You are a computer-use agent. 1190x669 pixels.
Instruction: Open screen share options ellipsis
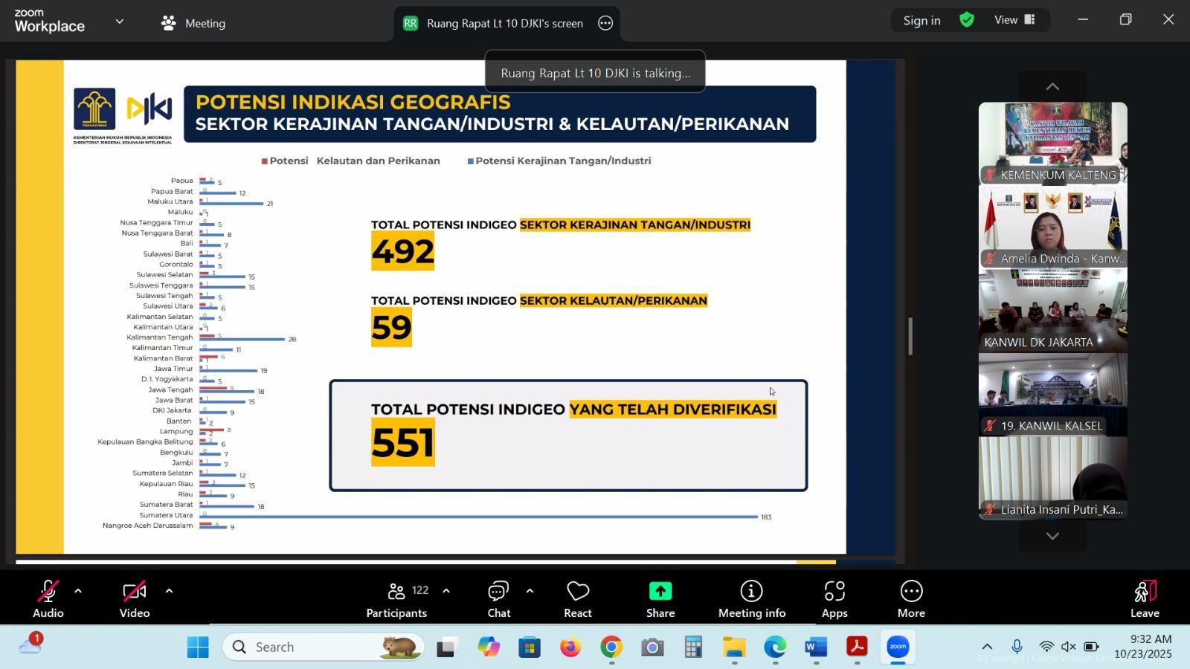[x=605, y=23]
